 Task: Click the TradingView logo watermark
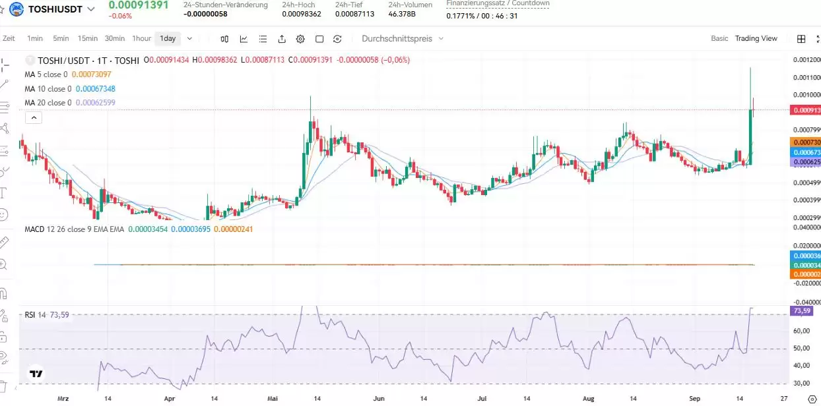34,373
